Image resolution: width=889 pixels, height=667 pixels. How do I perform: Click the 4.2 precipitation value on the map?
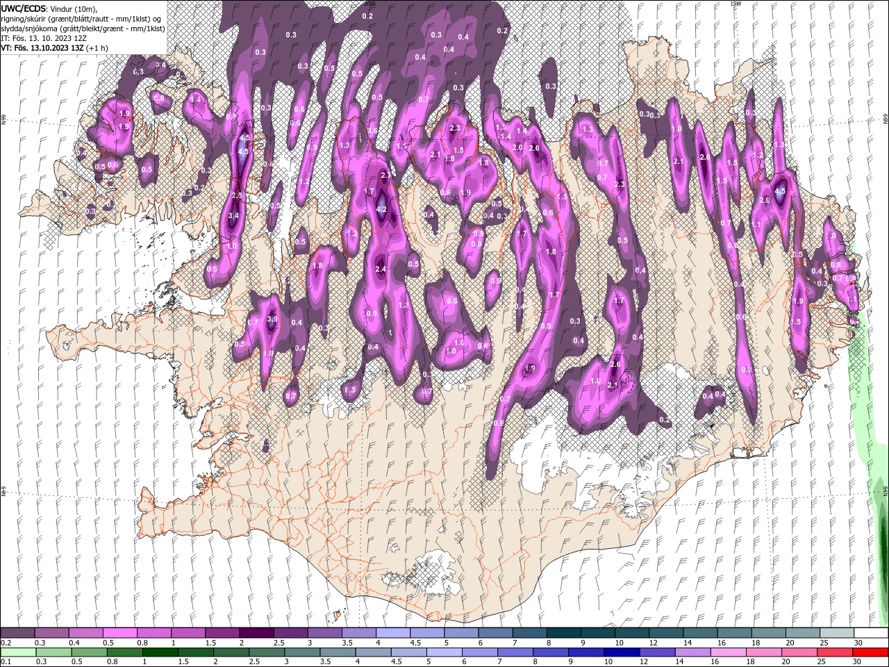tap(381, 209)
